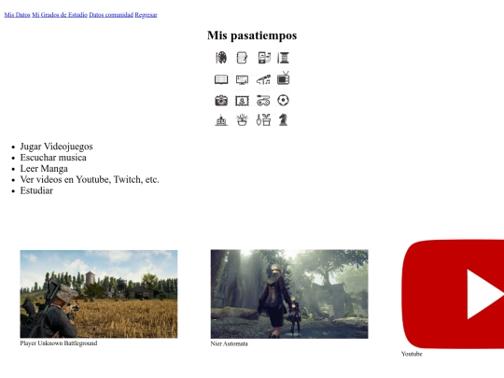Click the photo camera icon
This screenshot has width=504, height=378.
coord(221,101)
